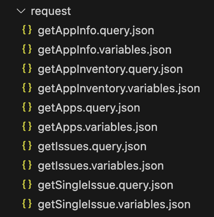This screenshot has width=214, height=217.
Task: Click JSON icon beside getApps.query.json
Action: point(27,107)
